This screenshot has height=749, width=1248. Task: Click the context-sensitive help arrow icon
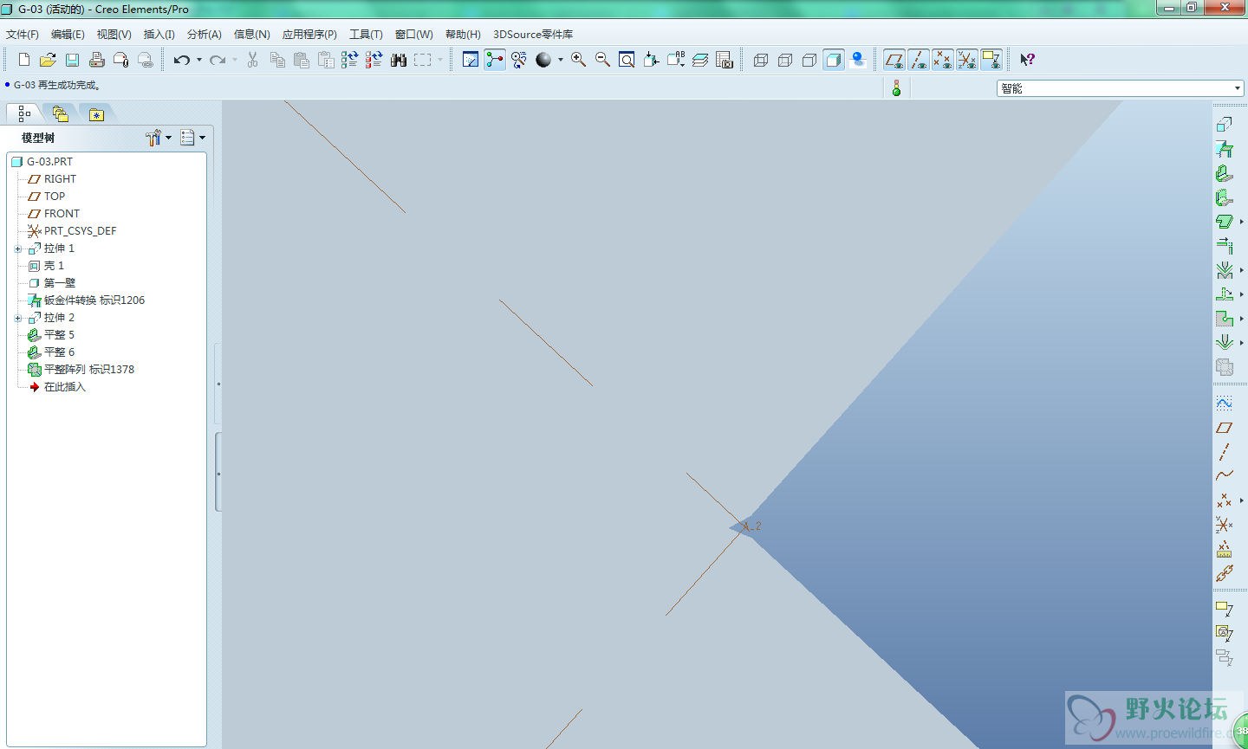[x=1027, y=60]
